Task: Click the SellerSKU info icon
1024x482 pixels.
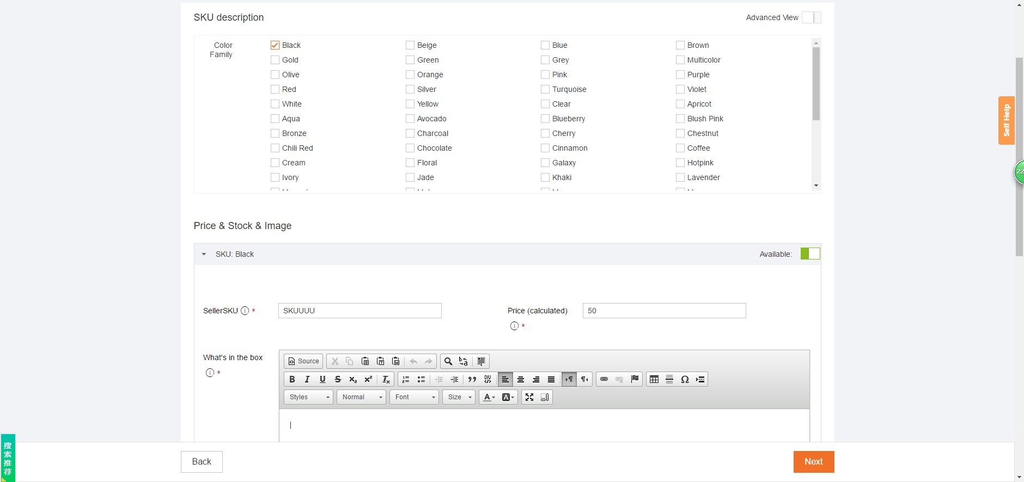Action: (x=245, y=311)
